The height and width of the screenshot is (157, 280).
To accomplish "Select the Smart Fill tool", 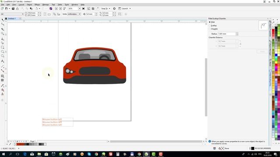I will (3, 94).
